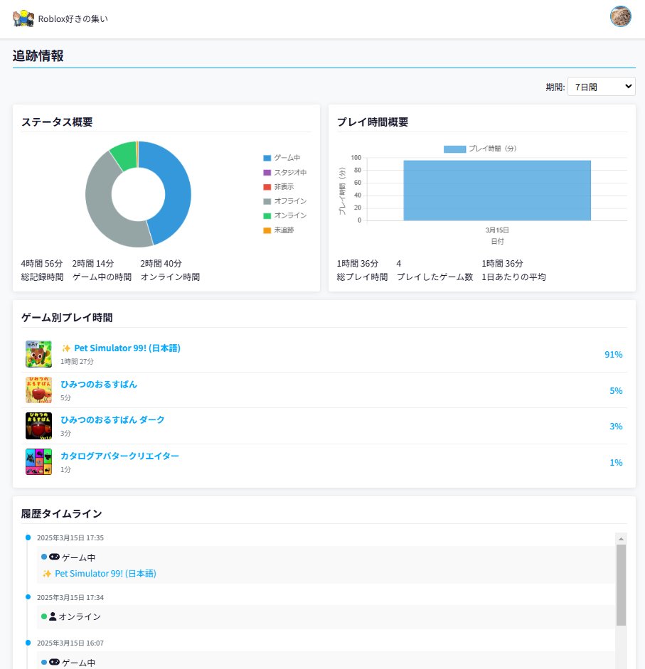Open ひみつのおるすばん ダーク game thumbnail
This screenshot has height=669, width=645.
click(39, 426)
